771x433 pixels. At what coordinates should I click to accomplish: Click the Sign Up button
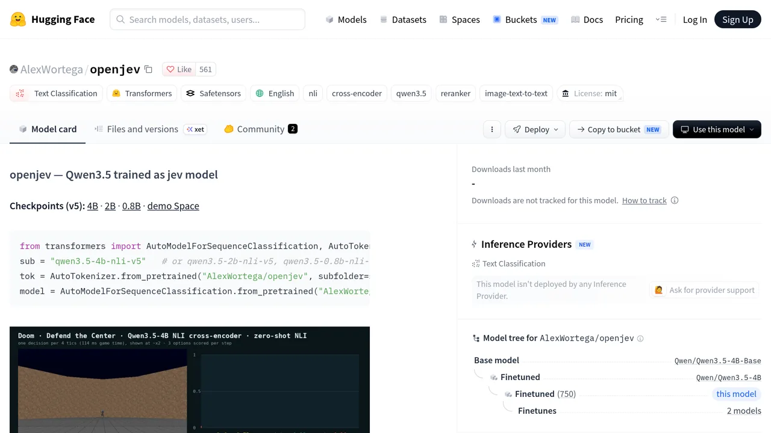pyautogui.click(x=738, y=19)
